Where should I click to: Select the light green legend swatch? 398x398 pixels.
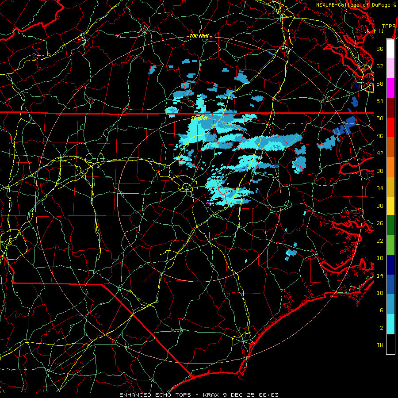point(390,245)
